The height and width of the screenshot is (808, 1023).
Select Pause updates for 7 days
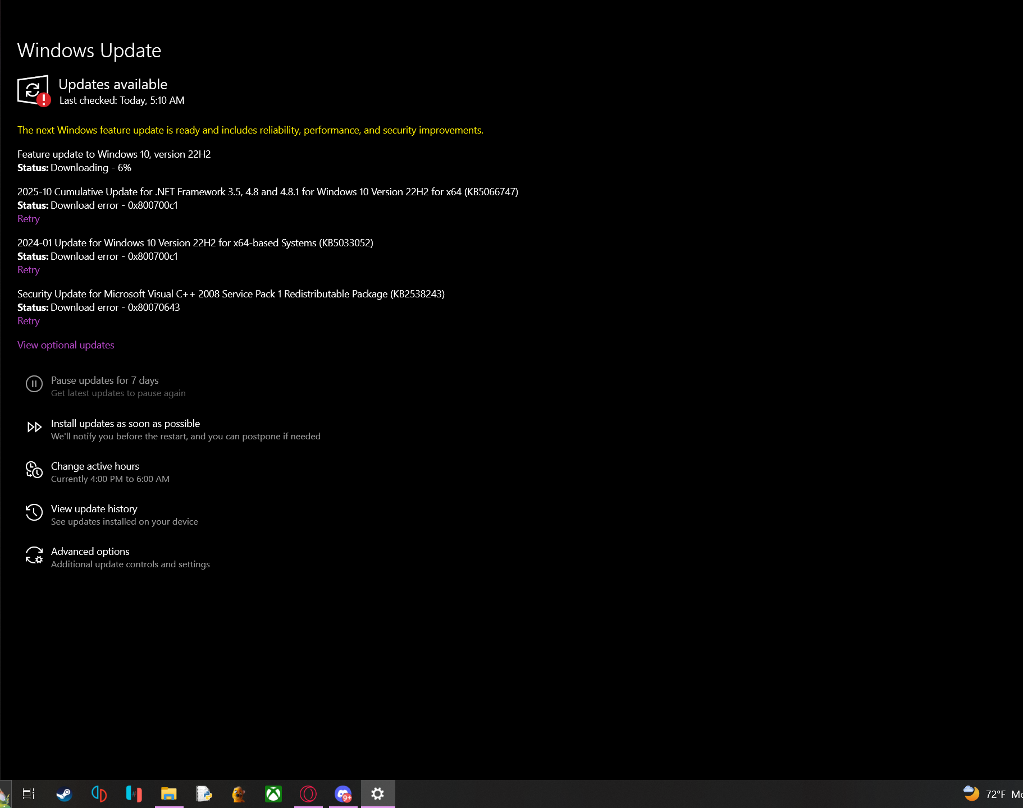(105, 380)
